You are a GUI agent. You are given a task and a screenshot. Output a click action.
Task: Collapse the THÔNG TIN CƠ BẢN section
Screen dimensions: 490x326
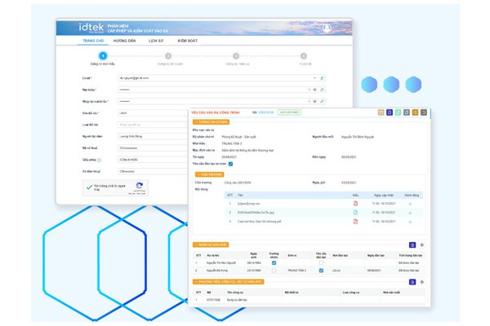[x=212, y=122]
